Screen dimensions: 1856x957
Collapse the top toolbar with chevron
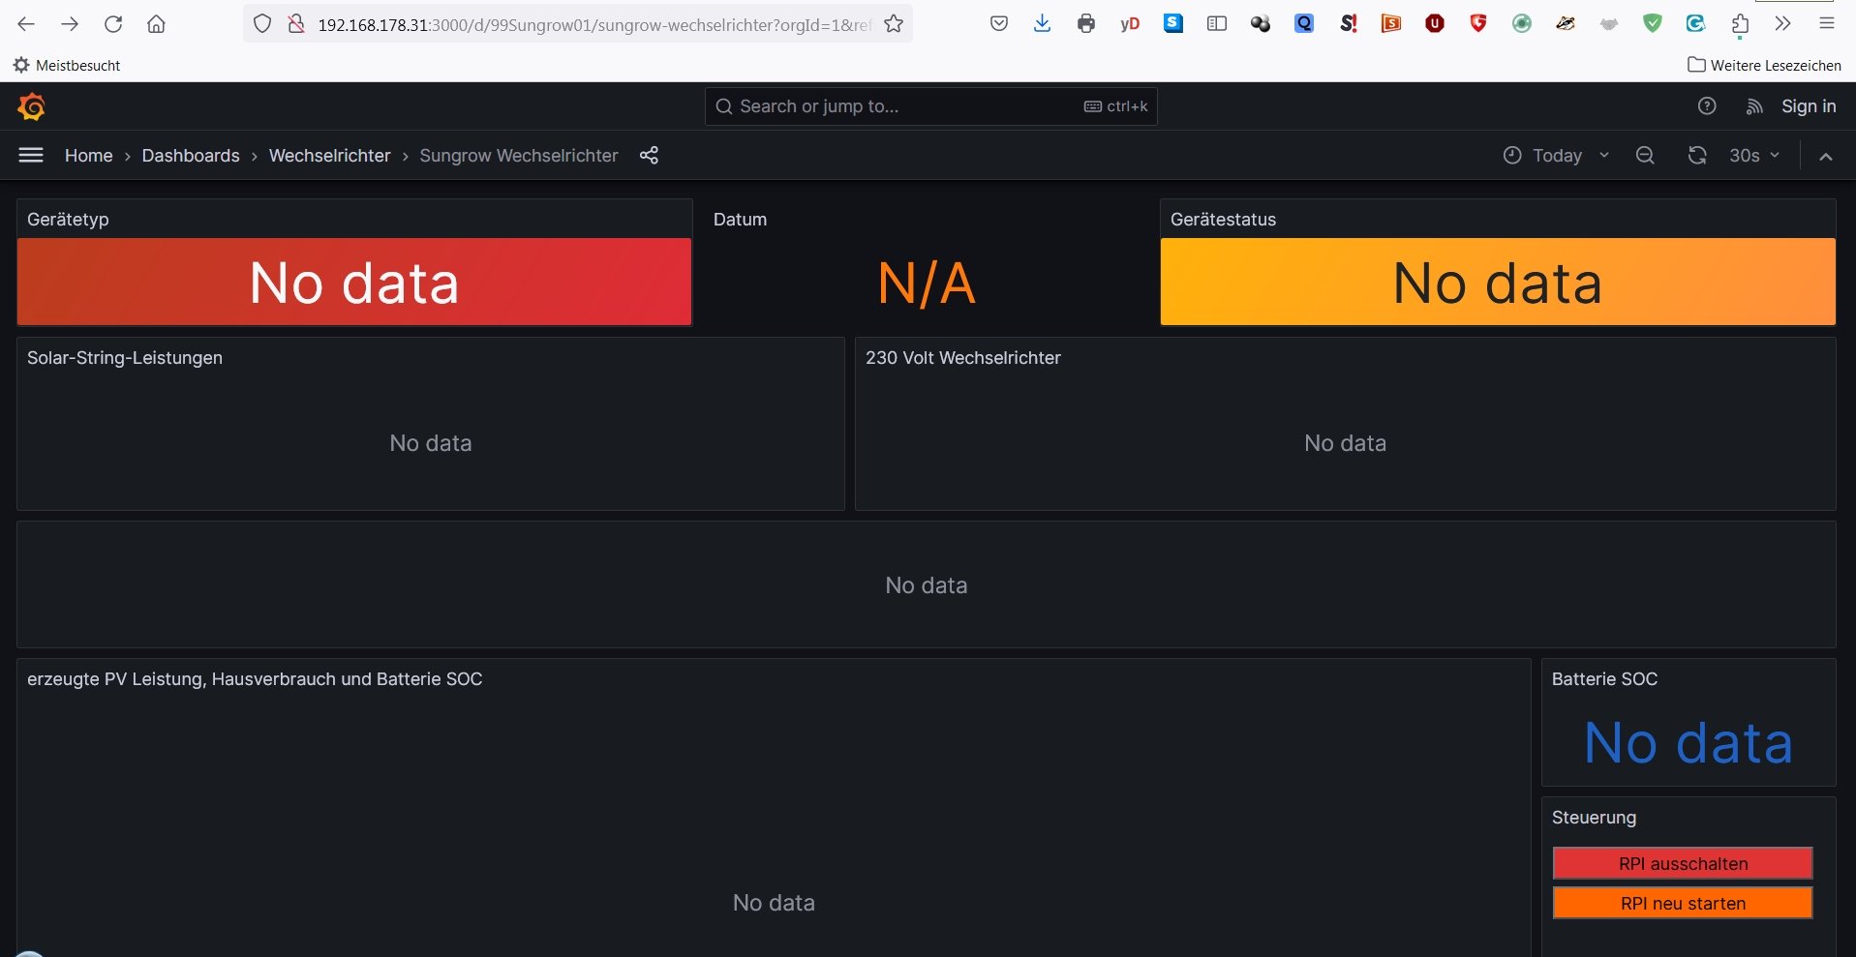coord(1825,157)
